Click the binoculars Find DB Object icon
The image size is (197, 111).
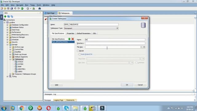coord(40,9)
